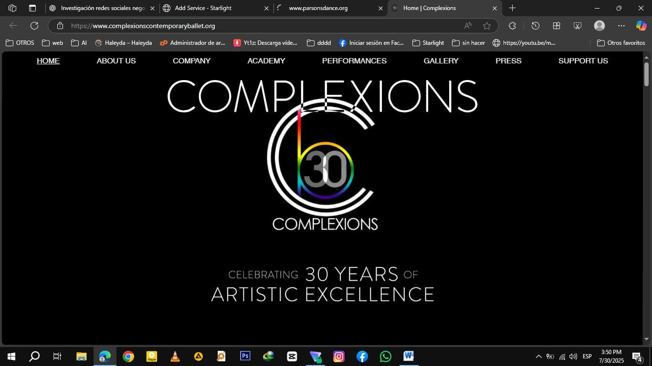
Task: Refresh the current page
Action: tap(34, 26)
